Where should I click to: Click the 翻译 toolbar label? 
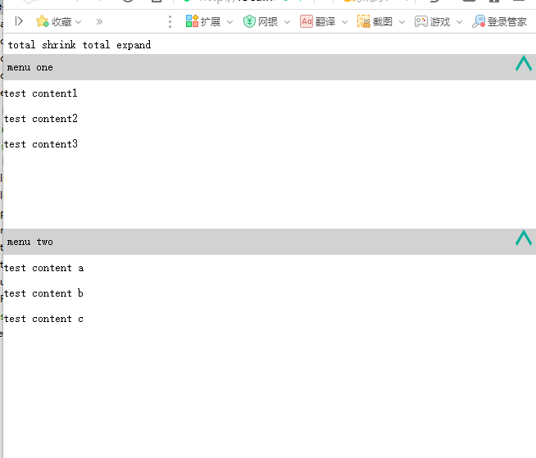tap(325, 22)
